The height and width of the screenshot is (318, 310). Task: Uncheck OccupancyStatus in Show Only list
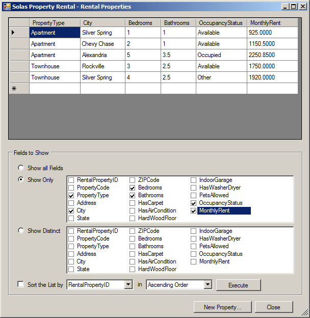click(194, 203)
